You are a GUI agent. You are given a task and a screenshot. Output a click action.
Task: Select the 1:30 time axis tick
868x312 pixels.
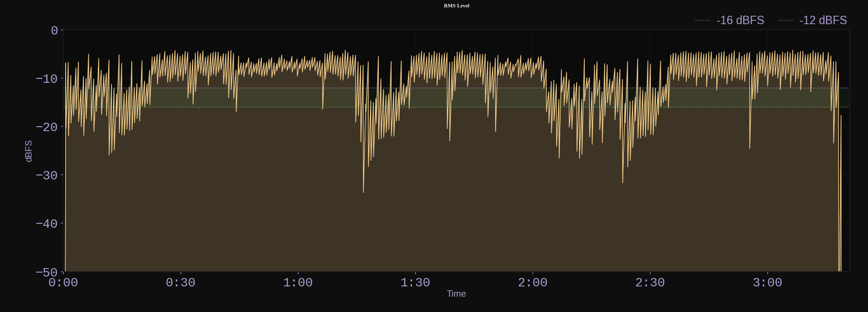pos(415,283)
